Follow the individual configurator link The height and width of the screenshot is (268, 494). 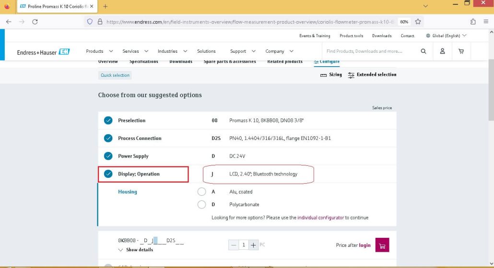pos(320,218)
